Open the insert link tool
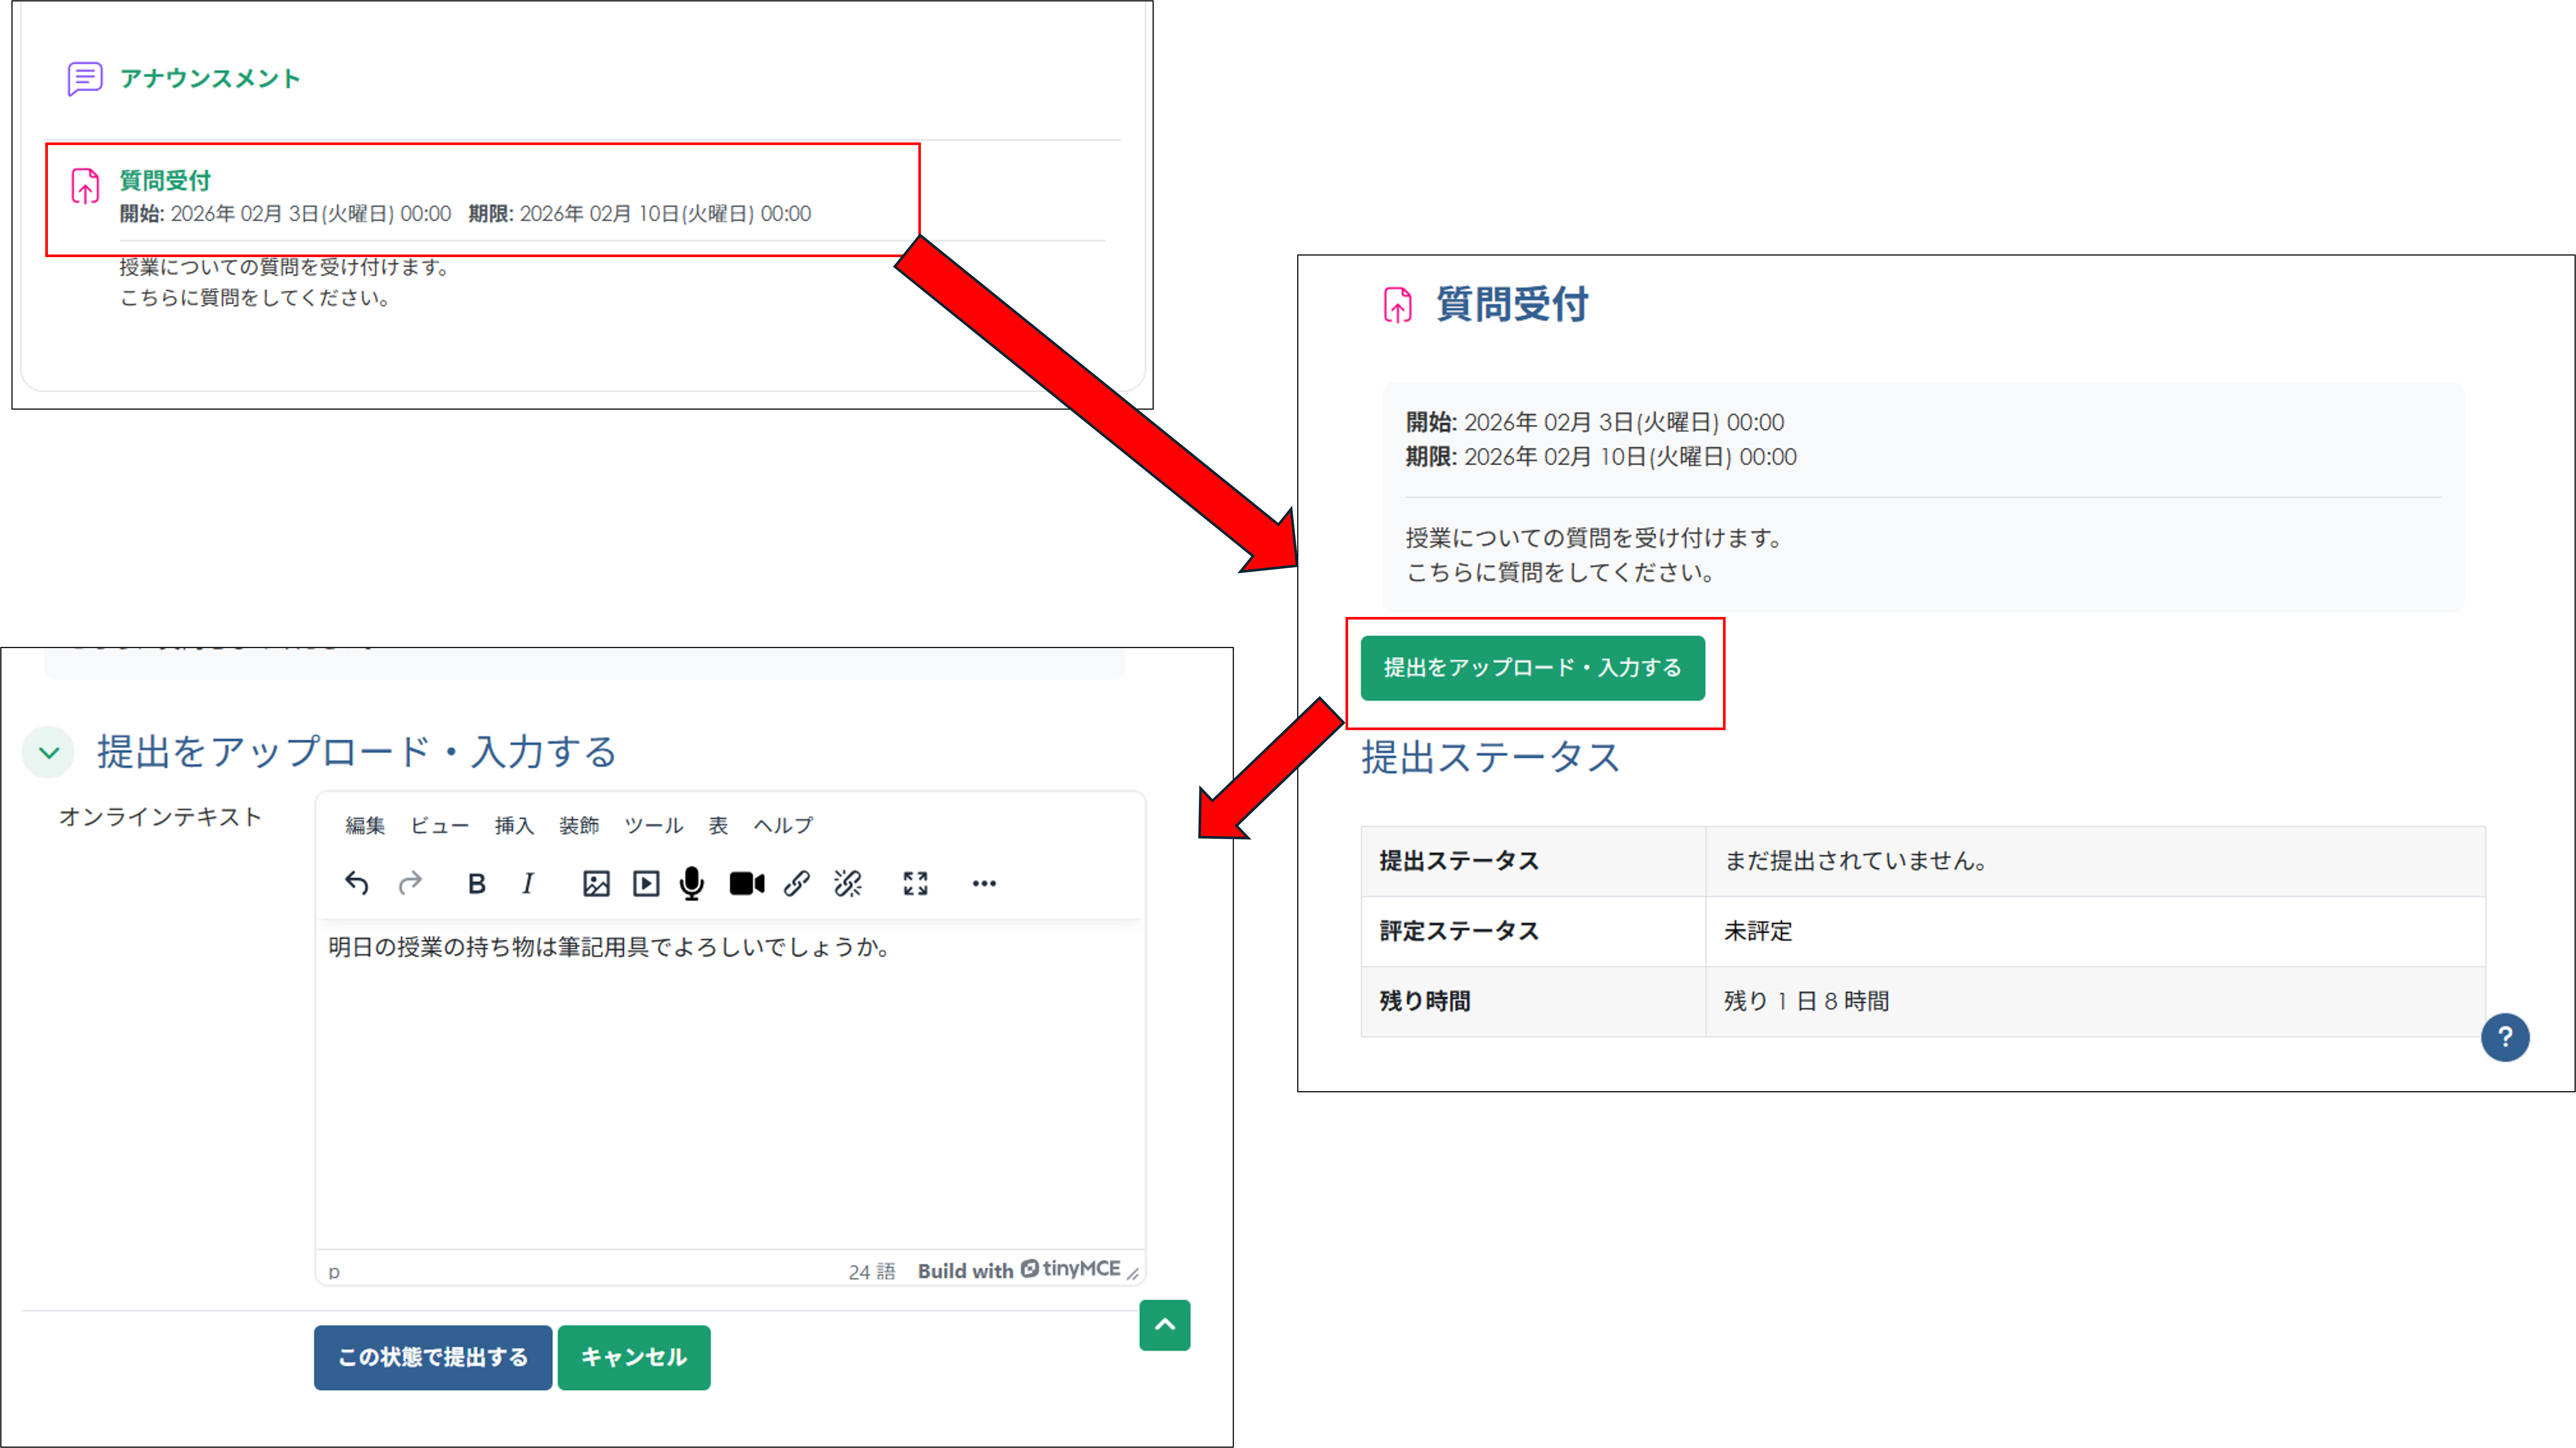 (x=796, y=883)
